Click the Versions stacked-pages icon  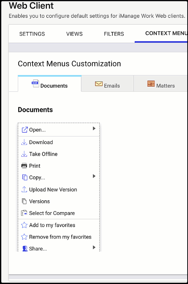click(x=24, y=201)
